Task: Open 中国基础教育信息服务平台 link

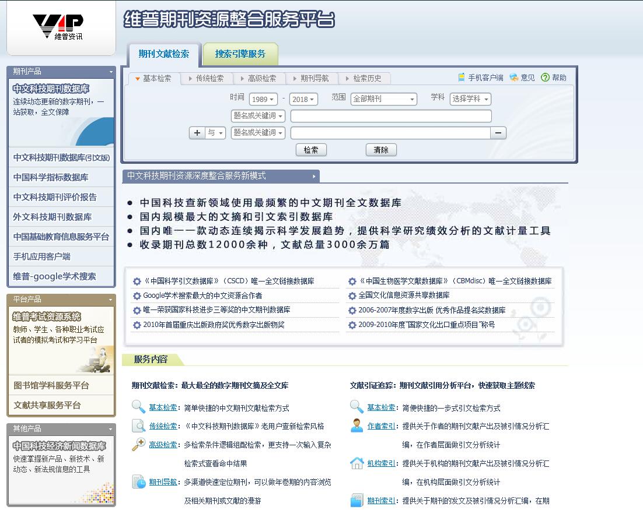Action: [x=61, y=237]
